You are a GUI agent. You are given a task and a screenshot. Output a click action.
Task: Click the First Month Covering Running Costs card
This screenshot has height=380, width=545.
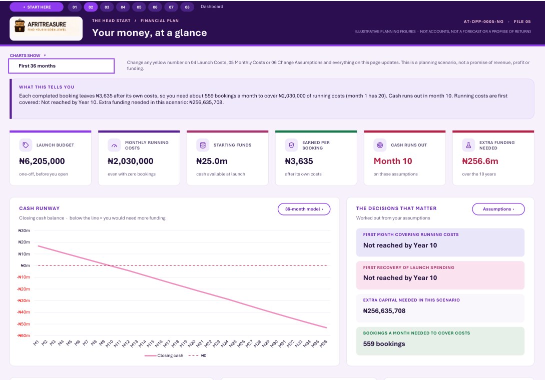click(440, 242)
